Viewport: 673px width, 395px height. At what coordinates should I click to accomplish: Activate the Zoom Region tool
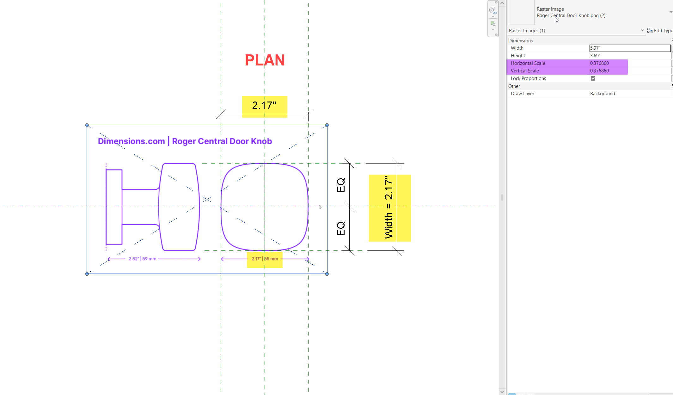tap(493, 24)
